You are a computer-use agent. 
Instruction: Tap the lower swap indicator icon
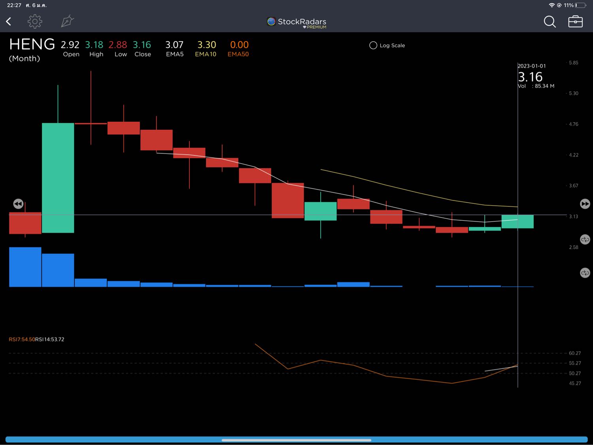point(585,273)
